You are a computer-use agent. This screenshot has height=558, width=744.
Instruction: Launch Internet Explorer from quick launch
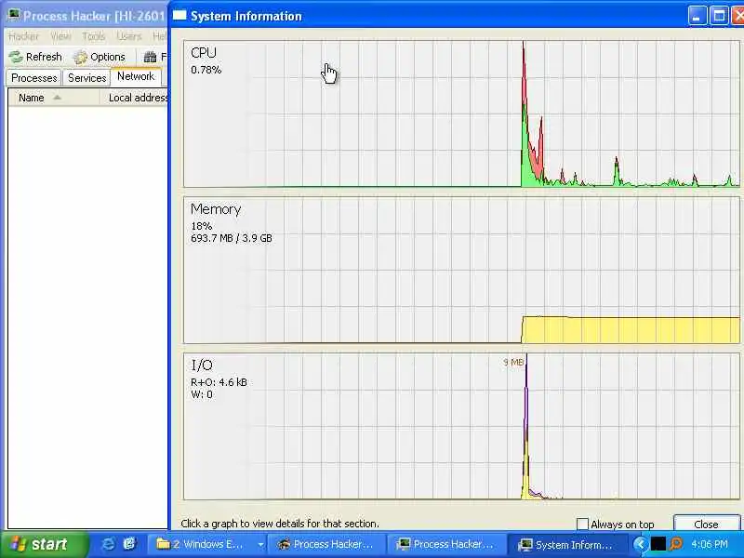coord(109,544)
